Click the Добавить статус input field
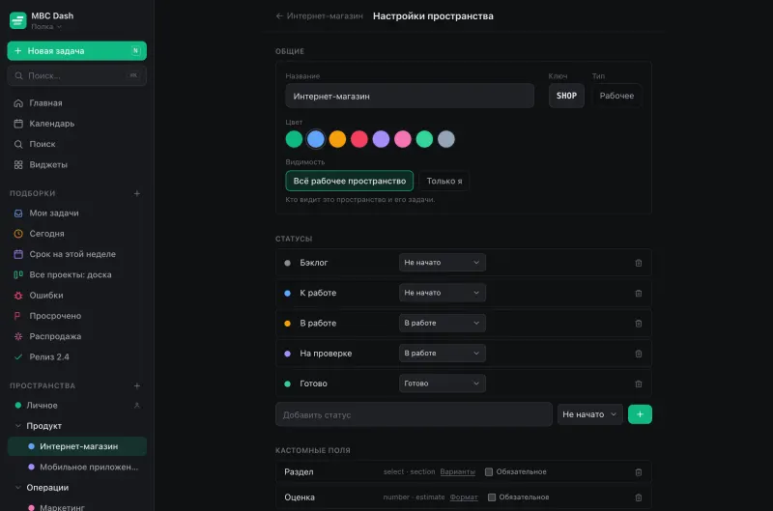The width and height of the screenshot is (773, 511). (414, 414)
